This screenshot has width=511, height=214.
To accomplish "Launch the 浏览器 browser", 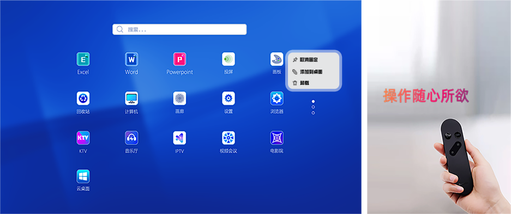I will [x=276, y=98].
